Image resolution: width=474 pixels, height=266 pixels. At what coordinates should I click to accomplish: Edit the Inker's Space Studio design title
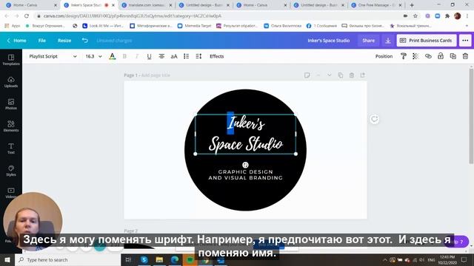click(329, 41)
